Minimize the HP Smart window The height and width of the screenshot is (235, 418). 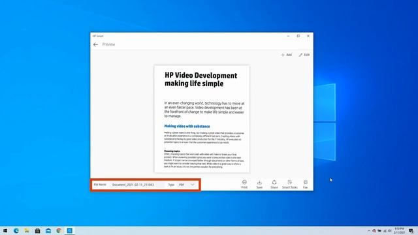point(288,36)
